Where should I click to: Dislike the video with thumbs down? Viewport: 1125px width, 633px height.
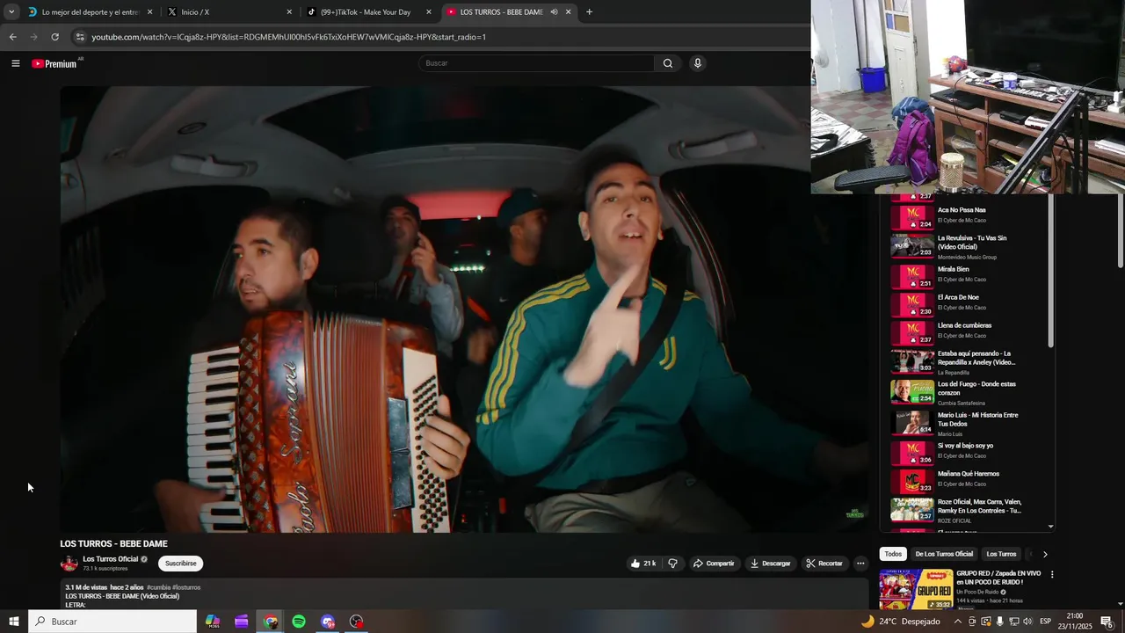click(672, 564)
